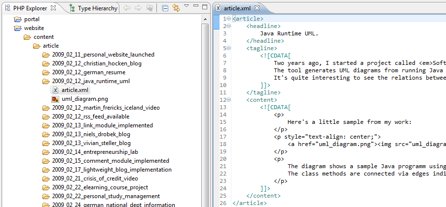Click the Type Hierarchy tab icon
This screenshot has width=446, height=207.
pos(73,8)
